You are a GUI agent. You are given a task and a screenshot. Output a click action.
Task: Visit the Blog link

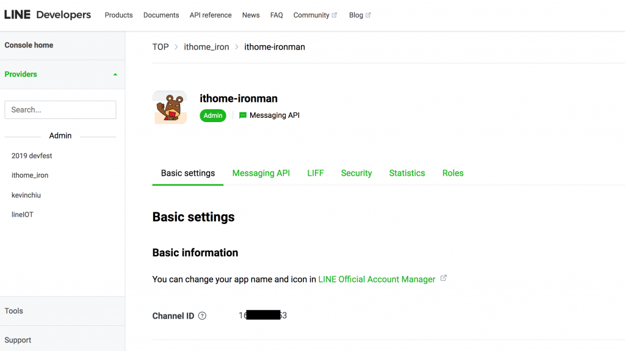356,15
